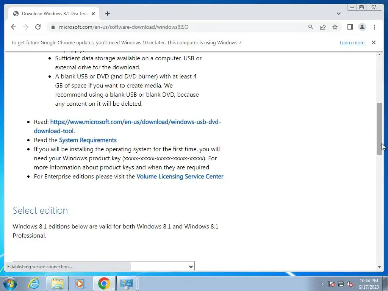Click the vertical scrollbar thumb
The height and width of the screenshot is (291, 388).
pyautogui.click(x=379, y=129)
